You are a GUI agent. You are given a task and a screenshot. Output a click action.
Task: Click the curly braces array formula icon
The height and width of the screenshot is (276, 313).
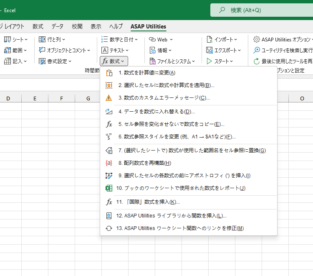tap(109, 163)
